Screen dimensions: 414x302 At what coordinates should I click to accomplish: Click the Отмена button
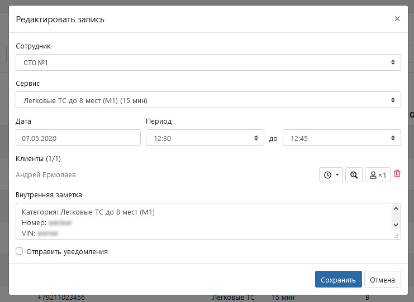coord(382,279)
